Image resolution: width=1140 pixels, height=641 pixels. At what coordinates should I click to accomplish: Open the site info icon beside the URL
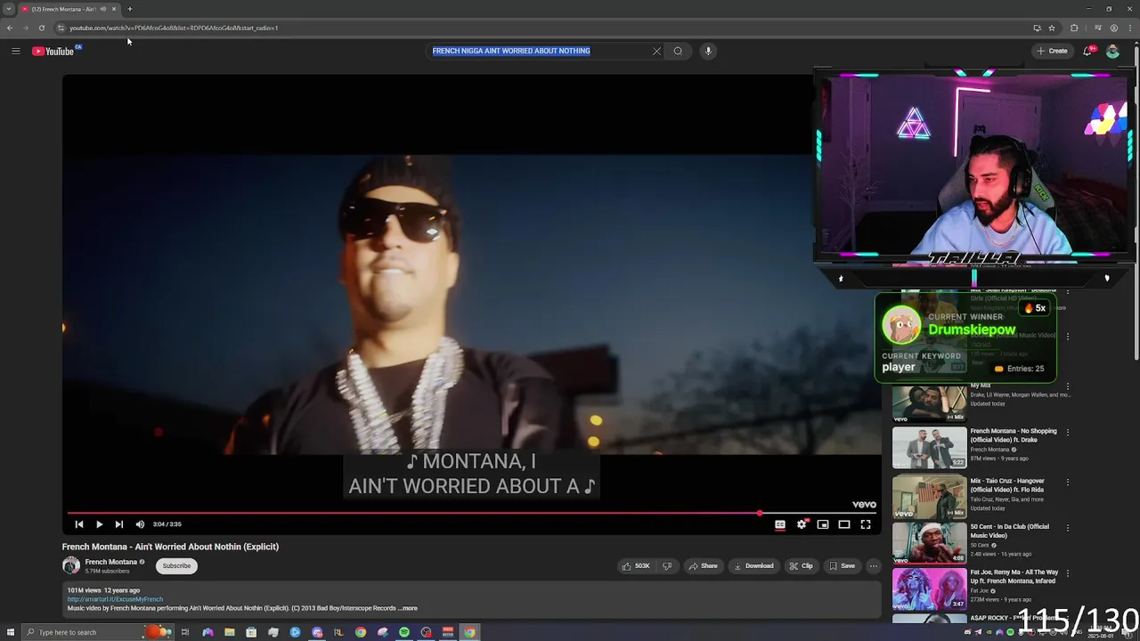pyautogui.click(x=61, y=28)
